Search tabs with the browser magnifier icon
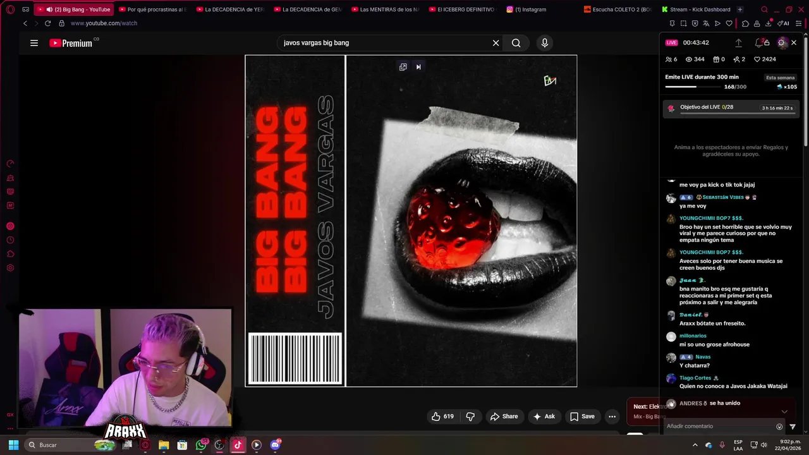This screenshot has height=455, width=809. (765, 9)
